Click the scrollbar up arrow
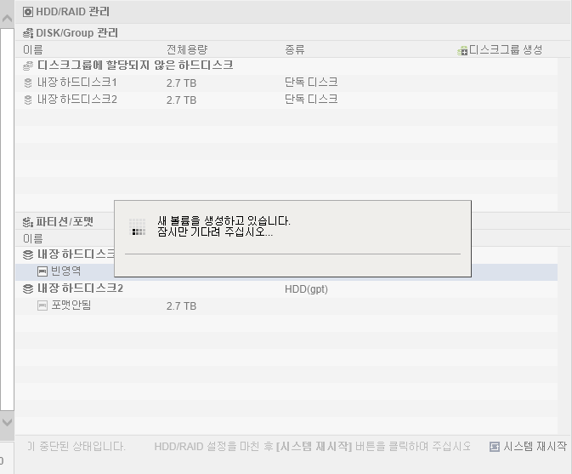This screenshot has width=572, height=474. click(7, 18)
